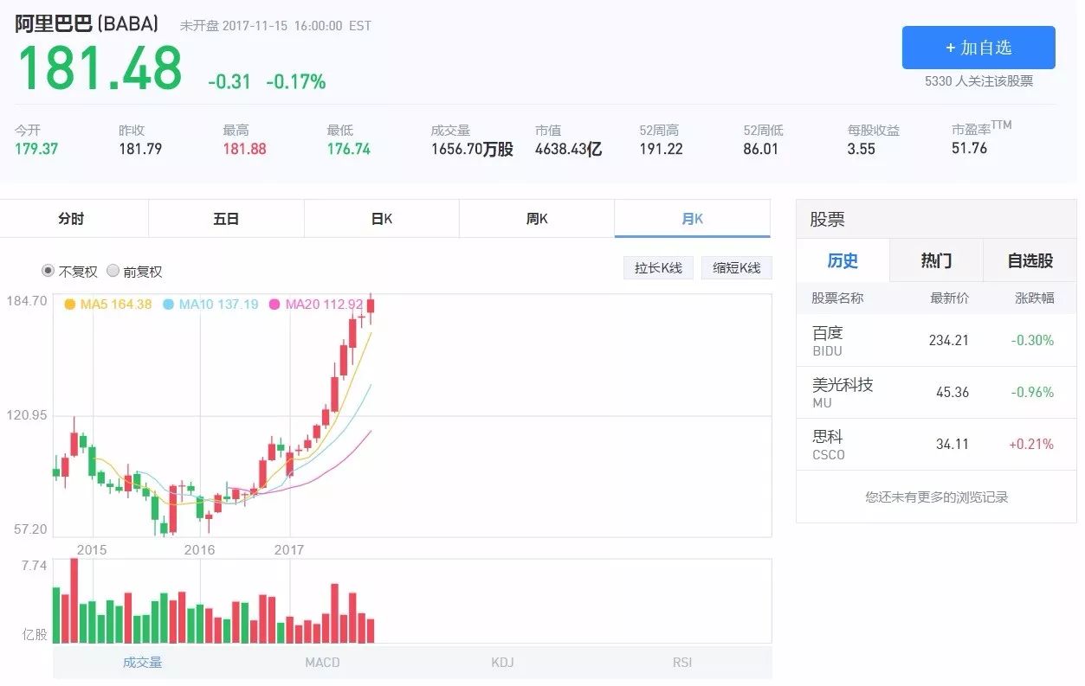Image resolution: width=1085 pixels, height=686 pixels.
Task: Click the CSCO change value +0.21%
Action: 1031,445
